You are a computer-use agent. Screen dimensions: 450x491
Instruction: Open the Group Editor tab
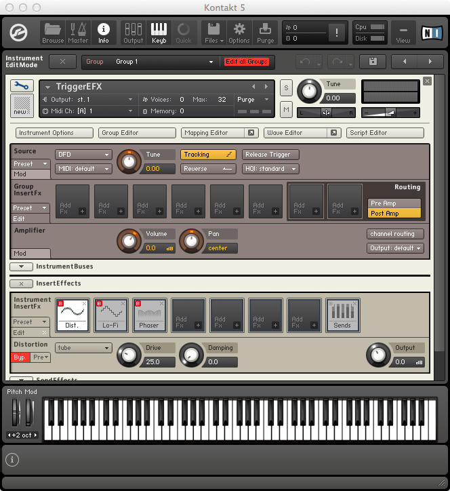[x=136, y=133]
